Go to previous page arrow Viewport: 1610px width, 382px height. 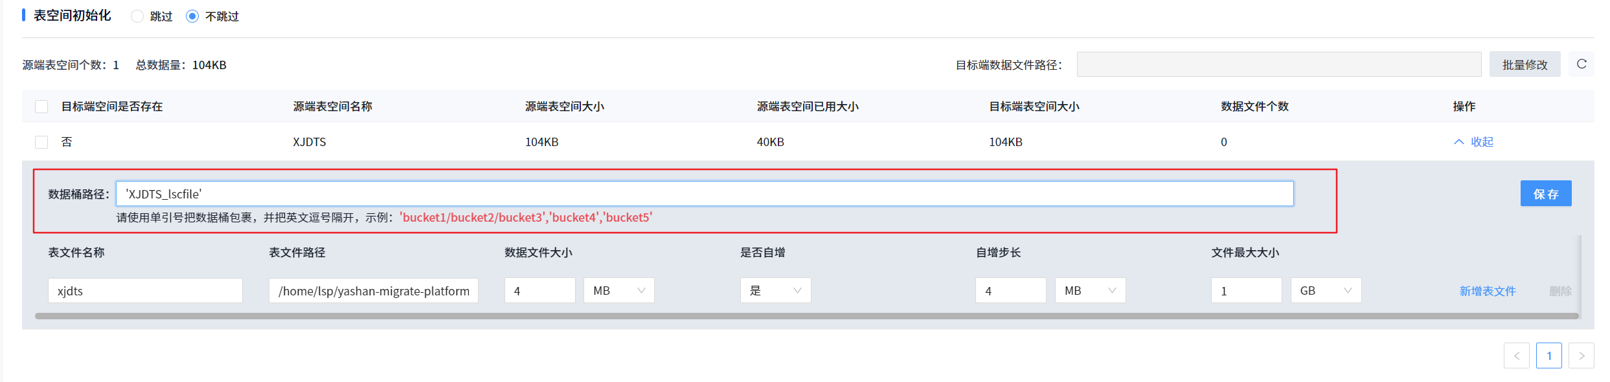click(1516, 355)
